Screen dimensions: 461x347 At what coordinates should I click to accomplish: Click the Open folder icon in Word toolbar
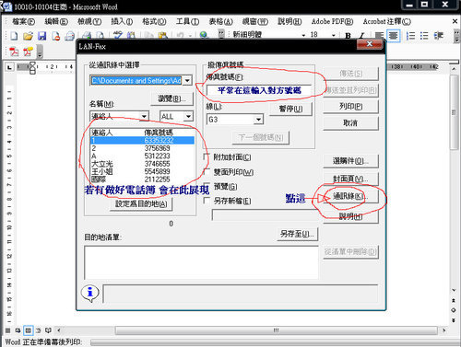click(28, 36)
